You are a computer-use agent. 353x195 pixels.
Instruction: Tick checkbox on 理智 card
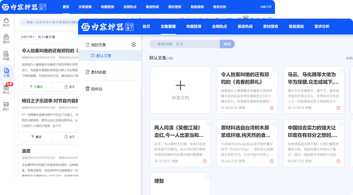tap(208, 177)
